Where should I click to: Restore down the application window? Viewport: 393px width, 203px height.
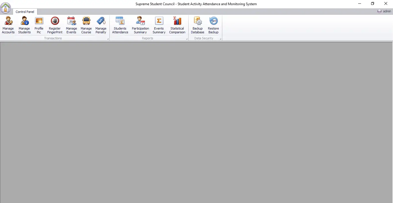[373, 4]
